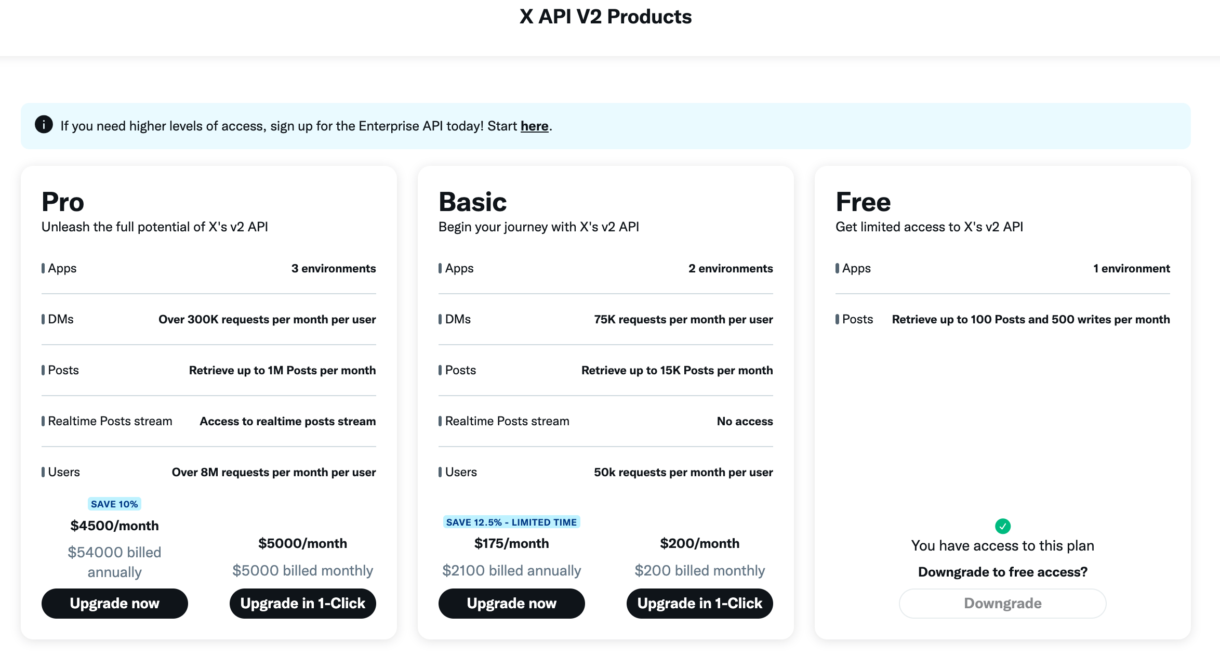Viewport: 1220px width, 654px height.
Task: Click 'Begin your journey with X's v2 API'
Action: pos(539,227)
